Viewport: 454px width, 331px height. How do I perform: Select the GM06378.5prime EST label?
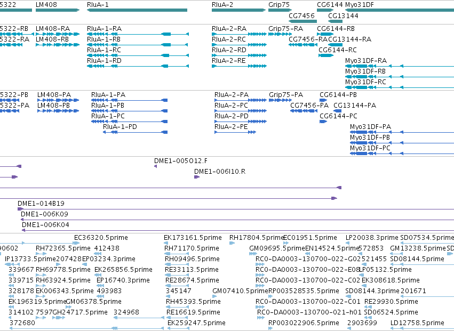pyautogui.click(x=94, y=302)
